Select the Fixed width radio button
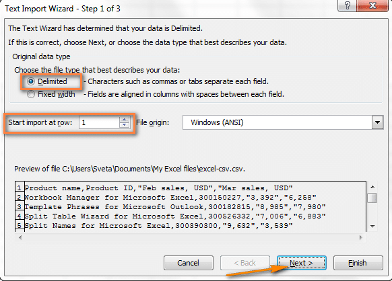Screen dimensions: 392x281 tap(31, 94)
